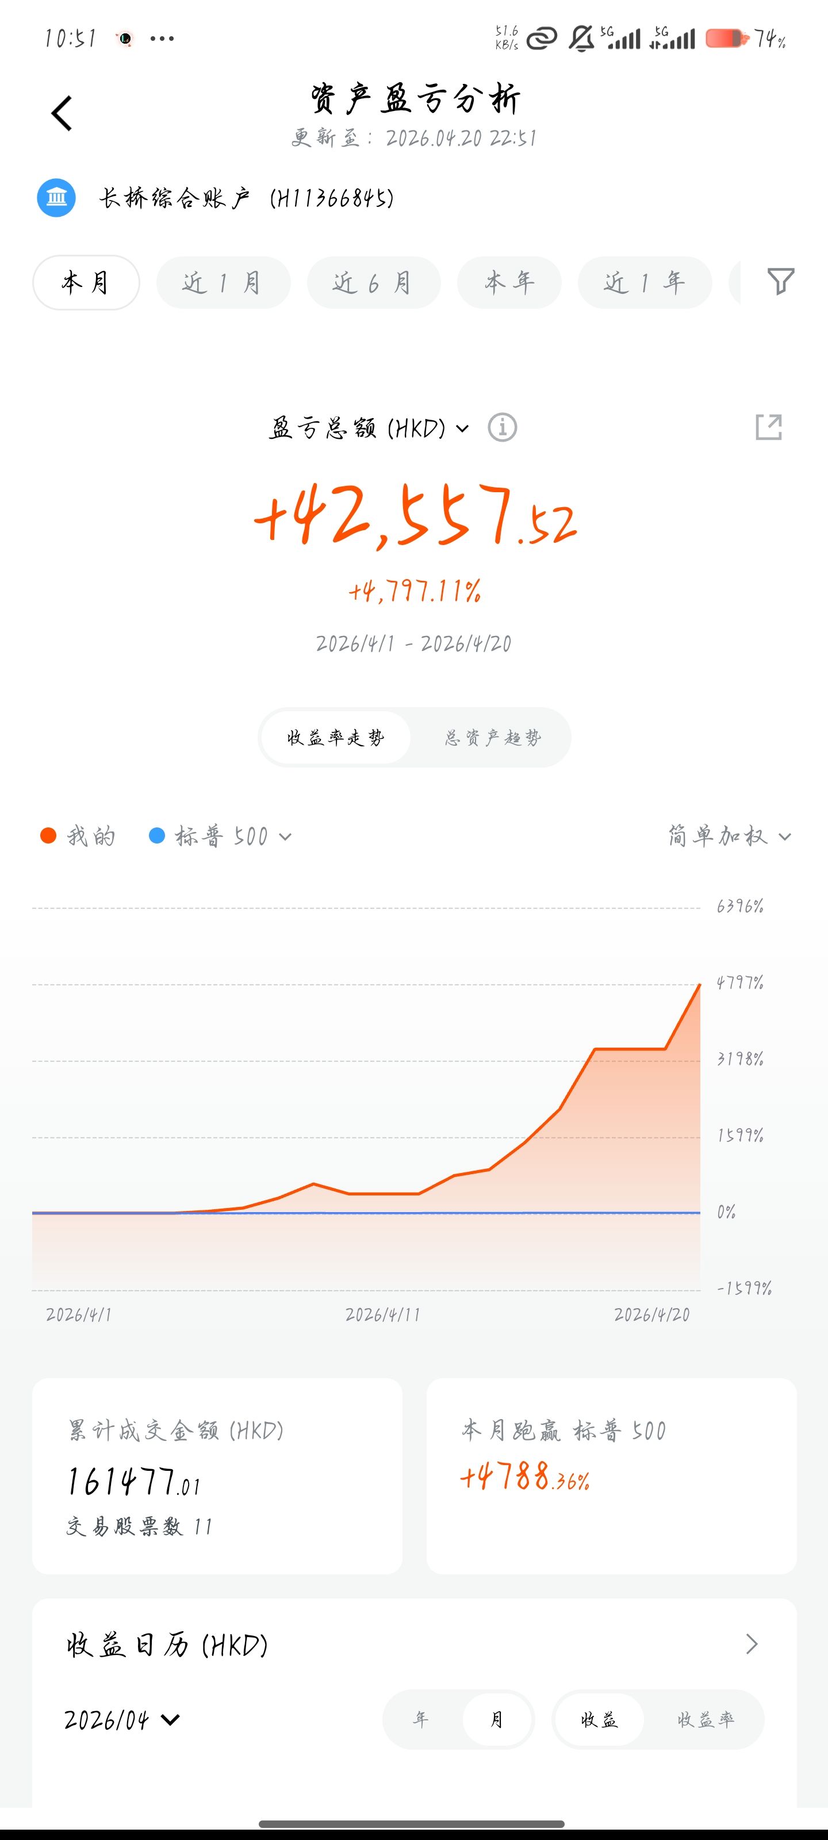Toggle the orange 我的 legend dot
This screenshot has height=1840, width=828.
[x=48, y=835]
